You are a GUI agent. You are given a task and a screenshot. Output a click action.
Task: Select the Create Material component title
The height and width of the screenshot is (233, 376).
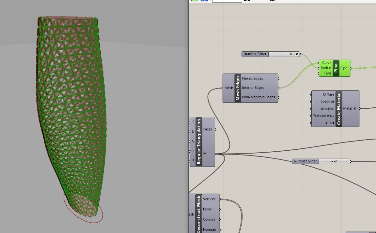coord(339,108)
